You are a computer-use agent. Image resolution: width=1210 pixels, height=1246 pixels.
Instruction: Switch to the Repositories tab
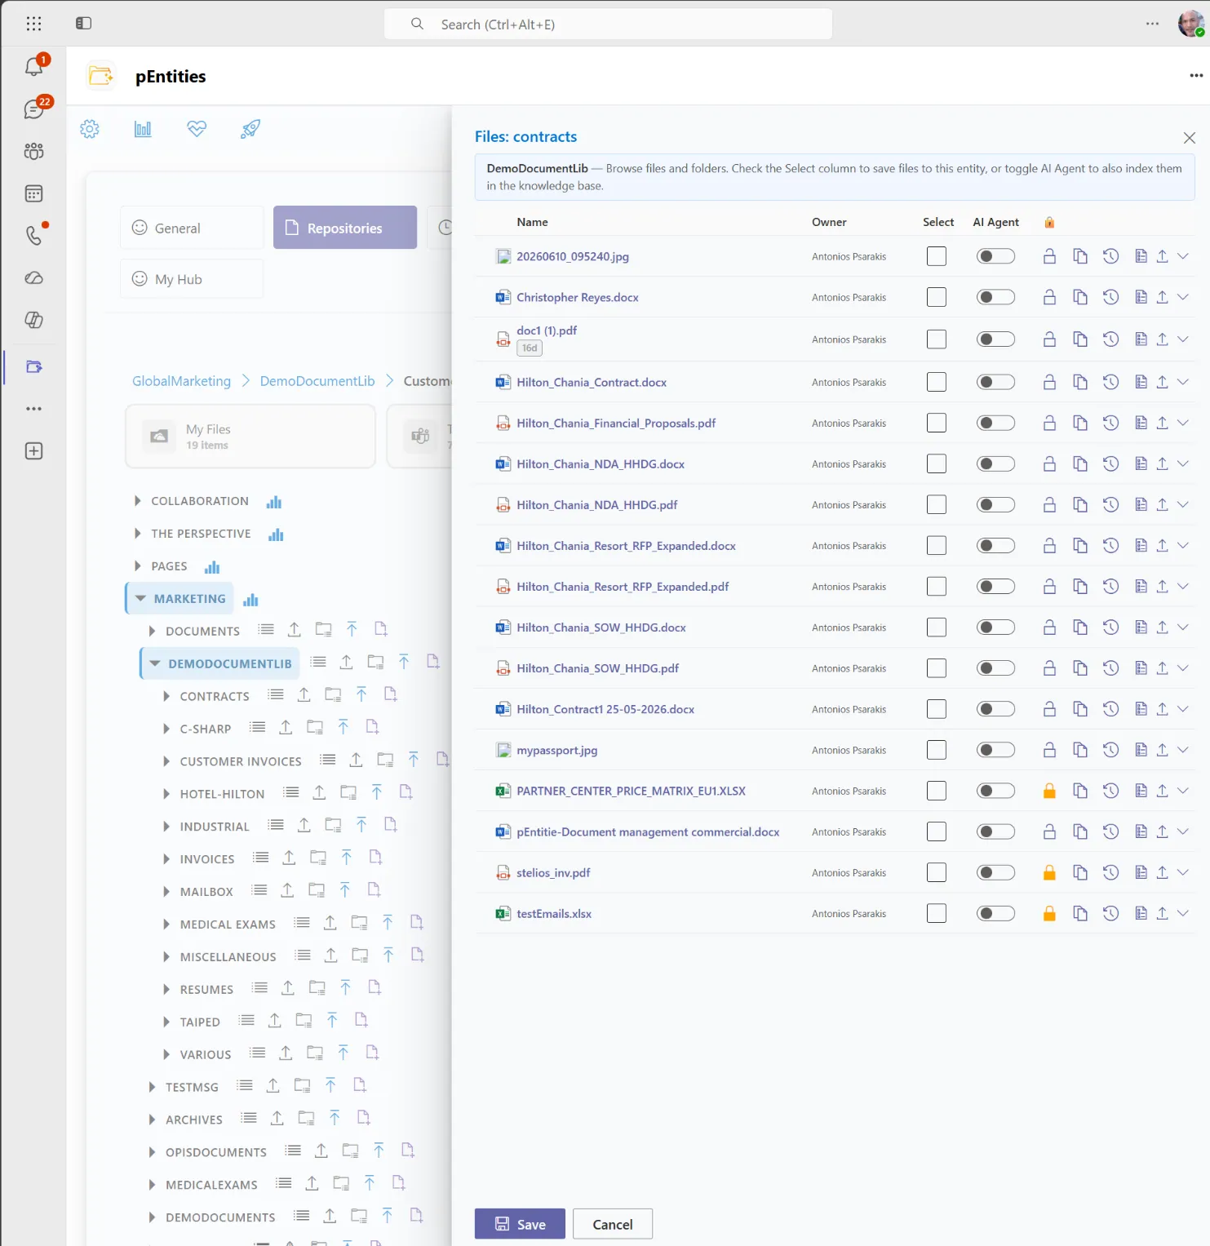pyautogui.click(x=345, y=228)
